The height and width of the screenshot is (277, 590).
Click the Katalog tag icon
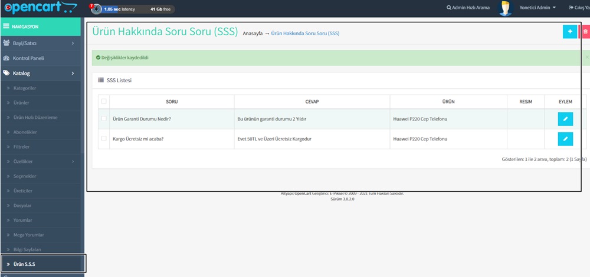click(6, 73)
